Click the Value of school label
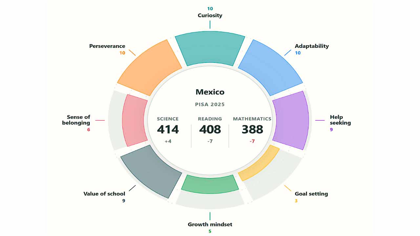420x236 pixels. click(104, 194)
